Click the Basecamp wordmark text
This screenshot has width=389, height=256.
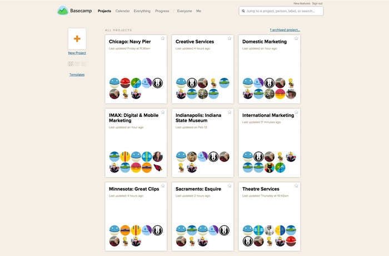[x=81, y=11]
